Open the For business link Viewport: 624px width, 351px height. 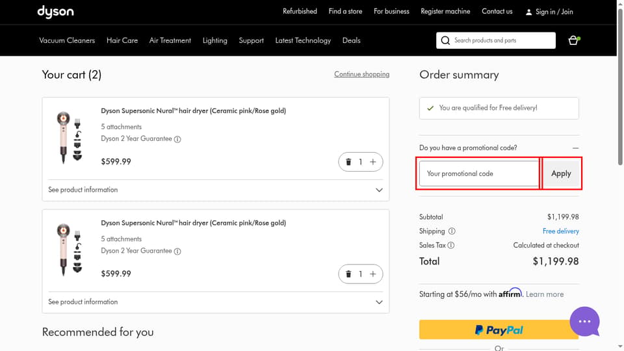[x=391, y=12]
